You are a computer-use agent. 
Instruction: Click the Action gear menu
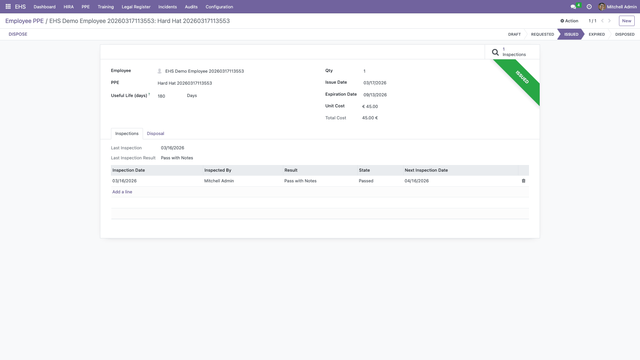click(569, 21)
